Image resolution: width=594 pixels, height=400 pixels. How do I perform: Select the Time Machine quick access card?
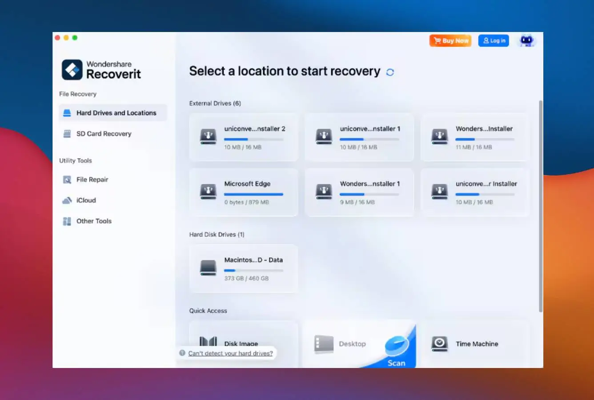(x=475, y=344)
